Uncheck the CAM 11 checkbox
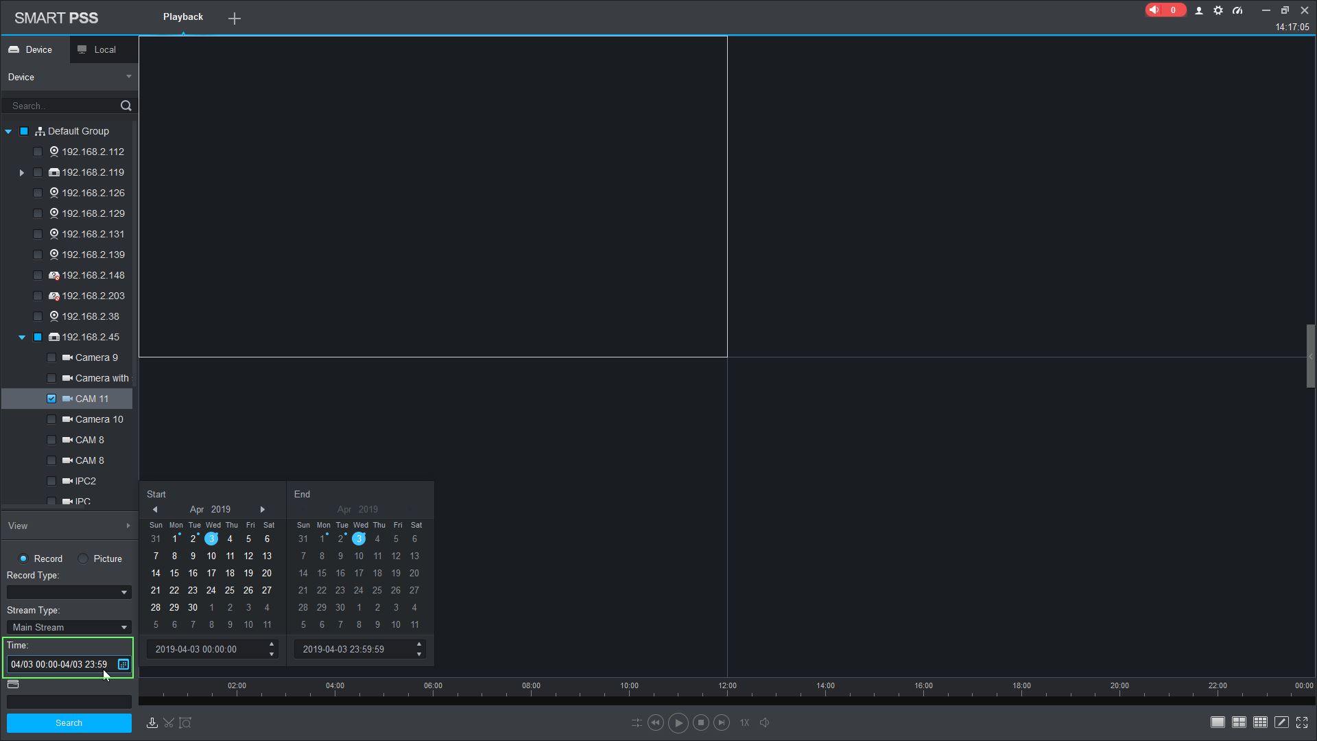Screen dimensions: 1317x741 coord(51,399)
